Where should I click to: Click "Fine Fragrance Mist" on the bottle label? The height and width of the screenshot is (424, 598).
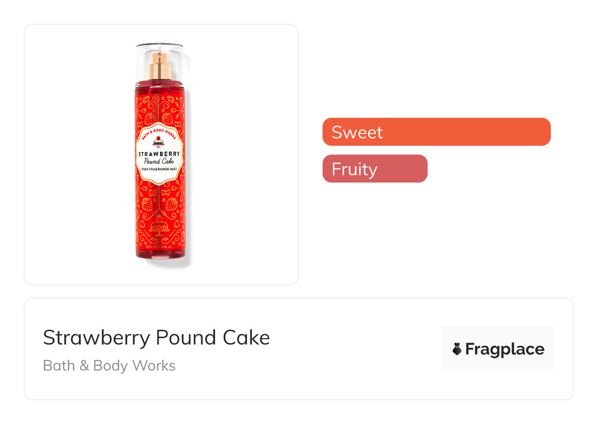click(160, 169)
